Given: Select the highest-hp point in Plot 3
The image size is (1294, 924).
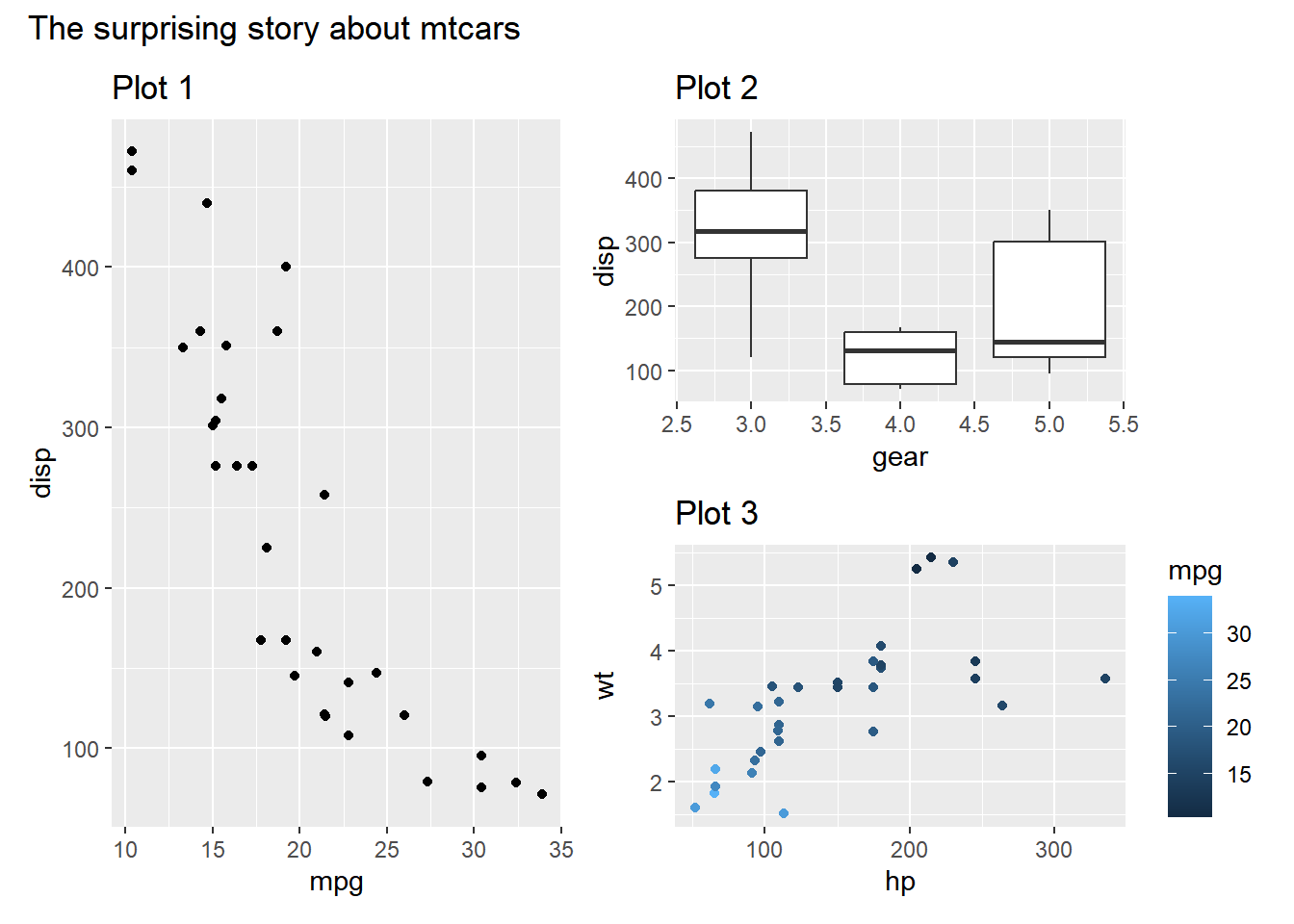Looking at the screenshot, I should 1105,679.
